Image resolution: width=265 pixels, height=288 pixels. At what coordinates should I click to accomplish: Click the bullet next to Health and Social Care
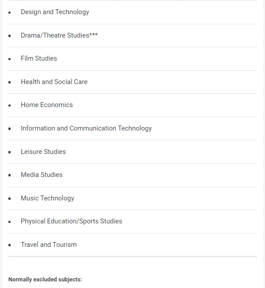click(10, 82)
